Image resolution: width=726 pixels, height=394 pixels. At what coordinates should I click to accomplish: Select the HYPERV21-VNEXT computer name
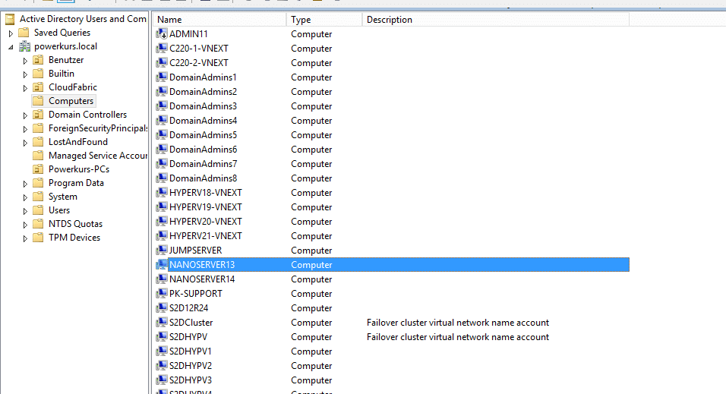206,235
